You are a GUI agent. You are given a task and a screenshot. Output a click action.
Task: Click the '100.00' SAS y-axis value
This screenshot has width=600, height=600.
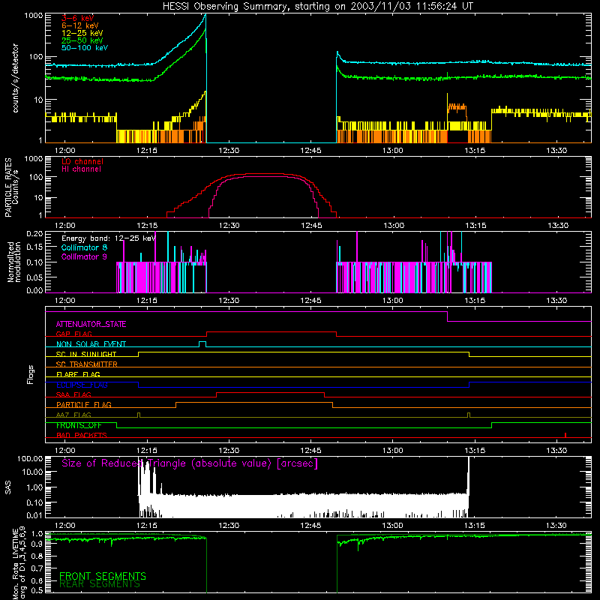pyautogui.click(x=30, y=459)
